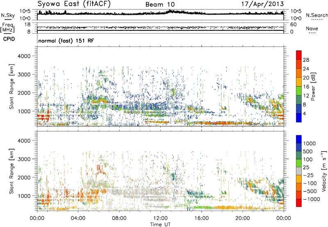Click the "500" Velocity colorbar tick label

[308, 151]
